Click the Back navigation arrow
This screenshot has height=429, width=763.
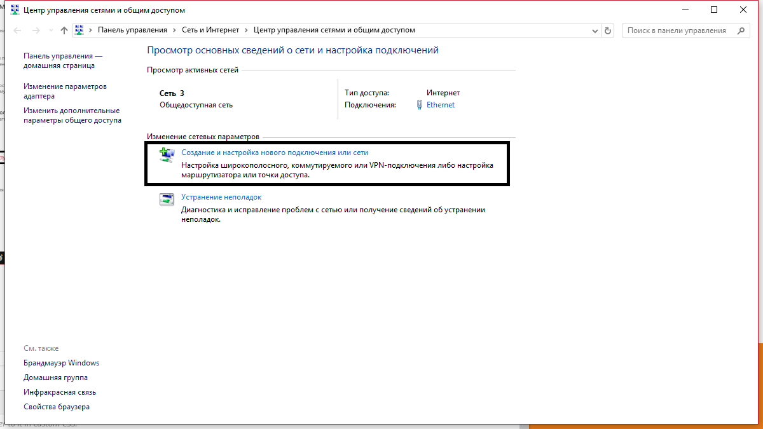(18, 31)
